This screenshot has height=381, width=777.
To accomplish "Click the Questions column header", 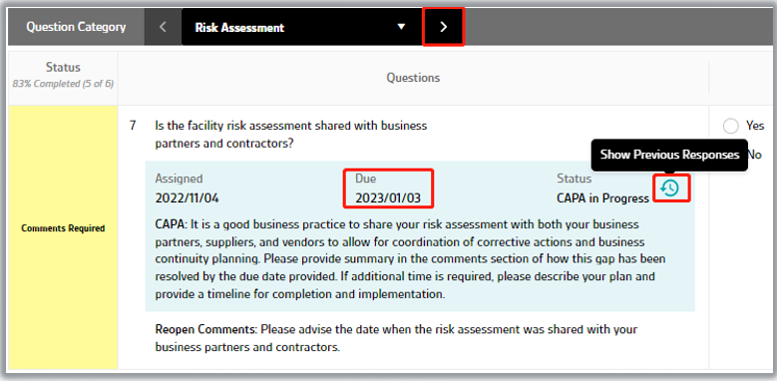I will pyautogui.click(x=413, y=78).
